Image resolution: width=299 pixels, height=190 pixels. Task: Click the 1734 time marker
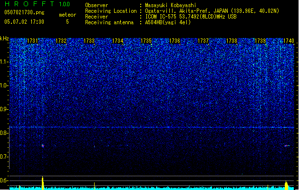pos(118,41)
